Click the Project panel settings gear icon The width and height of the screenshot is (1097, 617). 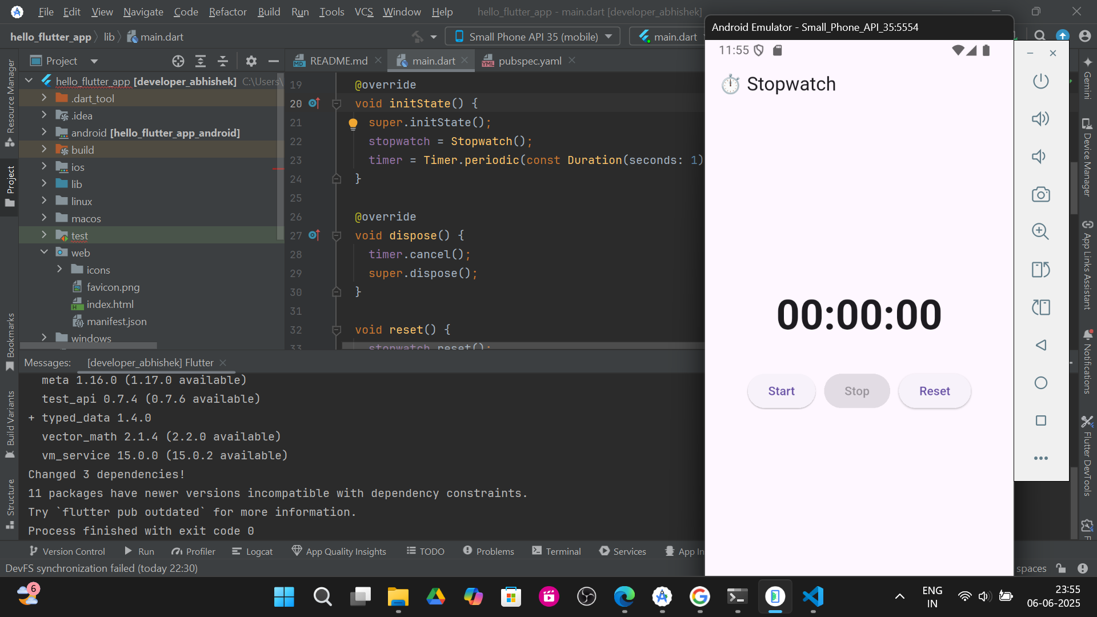(x=251, y=61)
